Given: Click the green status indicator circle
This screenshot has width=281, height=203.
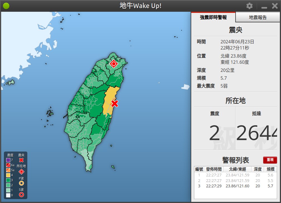Looking at the screenshot, I should 6,6.
